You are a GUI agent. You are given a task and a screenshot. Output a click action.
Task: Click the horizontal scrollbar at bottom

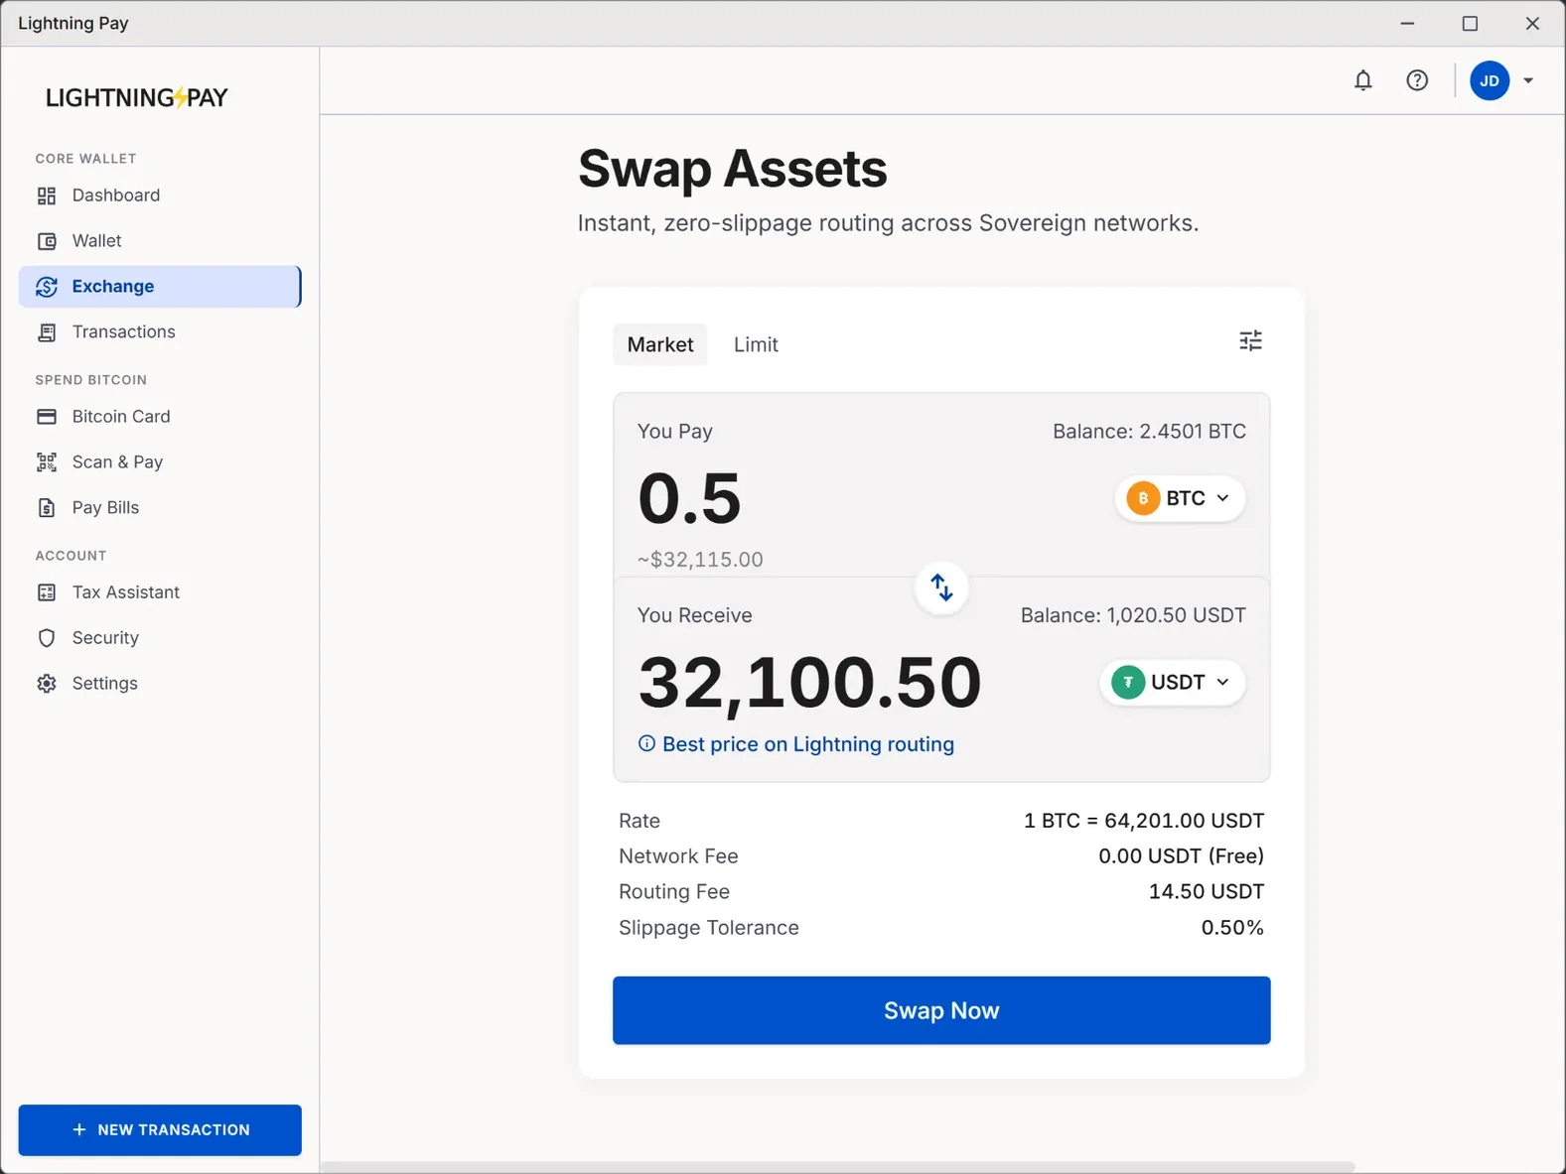tap(837, 1167)
